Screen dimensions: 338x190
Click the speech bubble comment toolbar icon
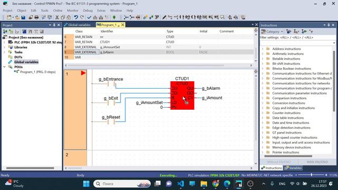222,17
